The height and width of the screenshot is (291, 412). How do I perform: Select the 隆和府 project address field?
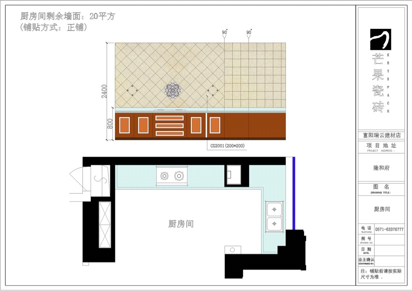(381, 168)
